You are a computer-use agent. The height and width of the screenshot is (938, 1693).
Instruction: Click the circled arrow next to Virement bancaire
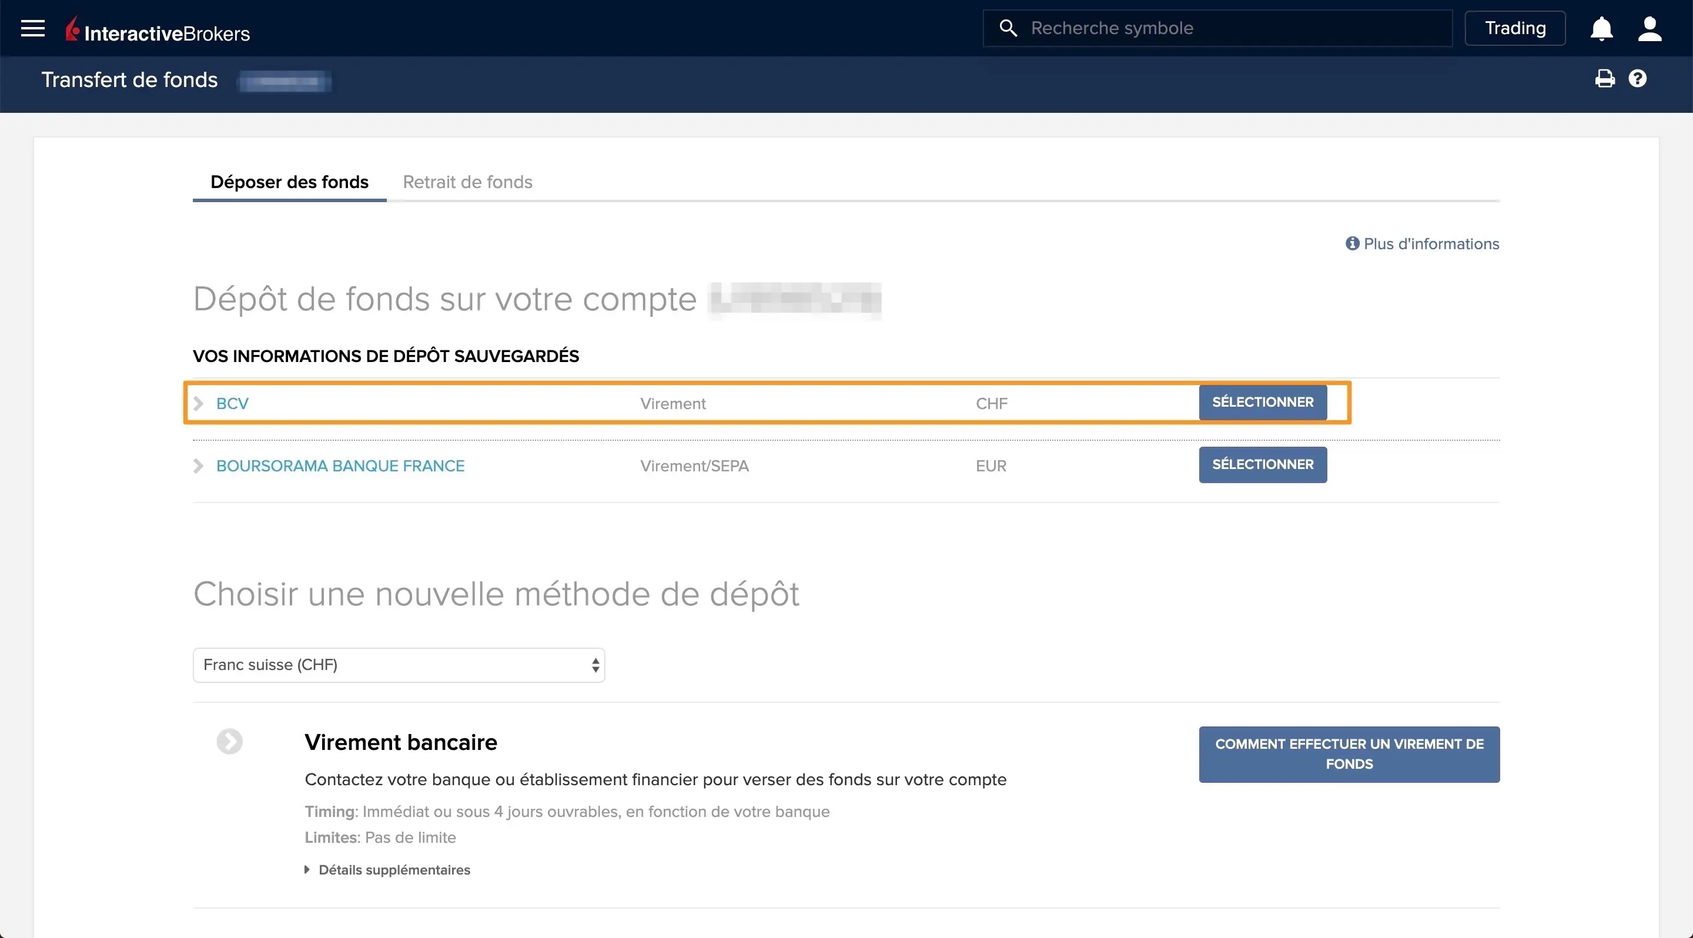[x=229, y=742]
